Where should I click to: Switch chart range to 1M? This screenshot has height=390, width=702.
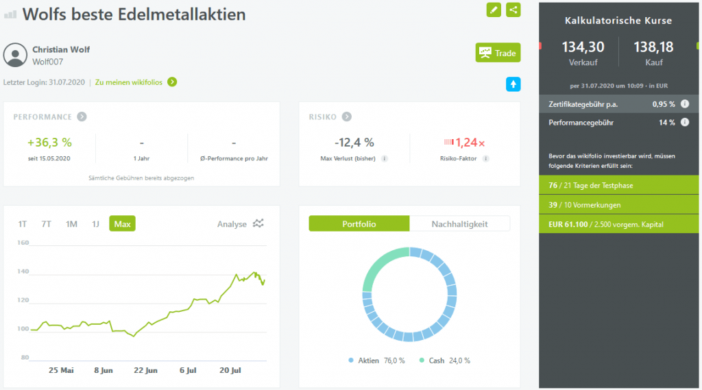(71, 224)
